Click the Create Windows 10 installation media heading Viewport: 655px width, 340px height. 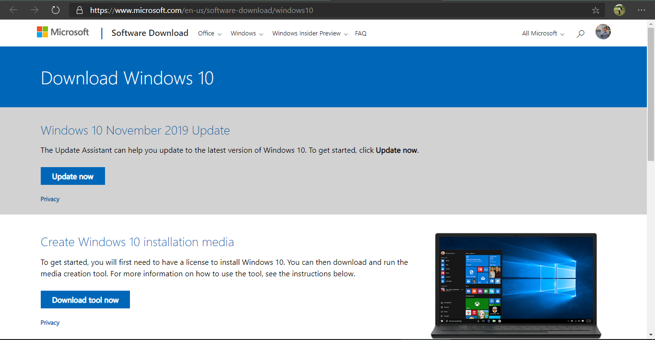pyautogui.click(x=137, y=242)
